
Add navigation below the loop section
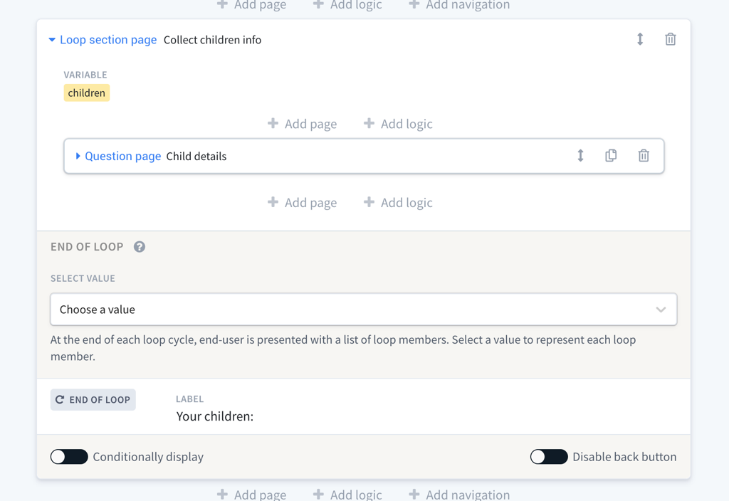pyautogui.click(x=459, y=495)
